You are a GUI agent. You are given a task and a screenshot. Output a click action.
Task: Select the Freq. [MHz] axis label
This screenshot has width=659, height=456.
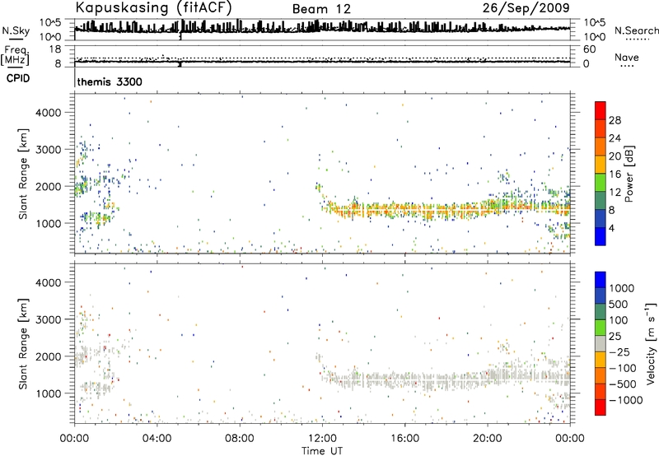click(x=16, y=55)
